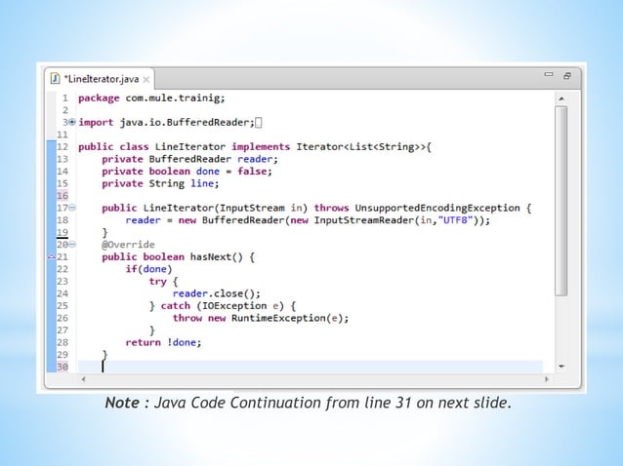Click 'RuntimeException(e);' on line 26
This screenshot has width=623, height=466.
click(x=290, y=318)
